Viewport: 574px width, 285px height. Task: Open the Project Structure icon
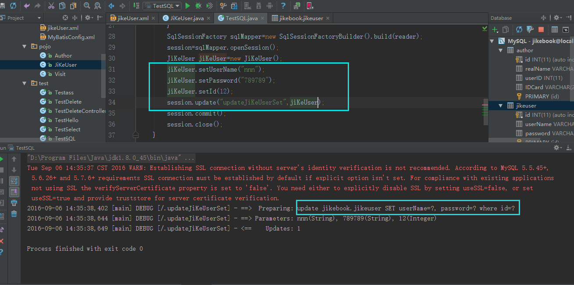pyautogui.click(x=235, y=6)
